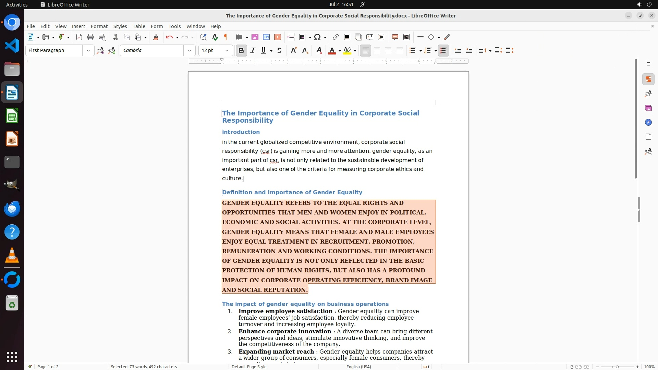Image resolution: width=658 pixels, height=370 pixels.
Task: Open the font size dropdown
Action: pos(227,51)
